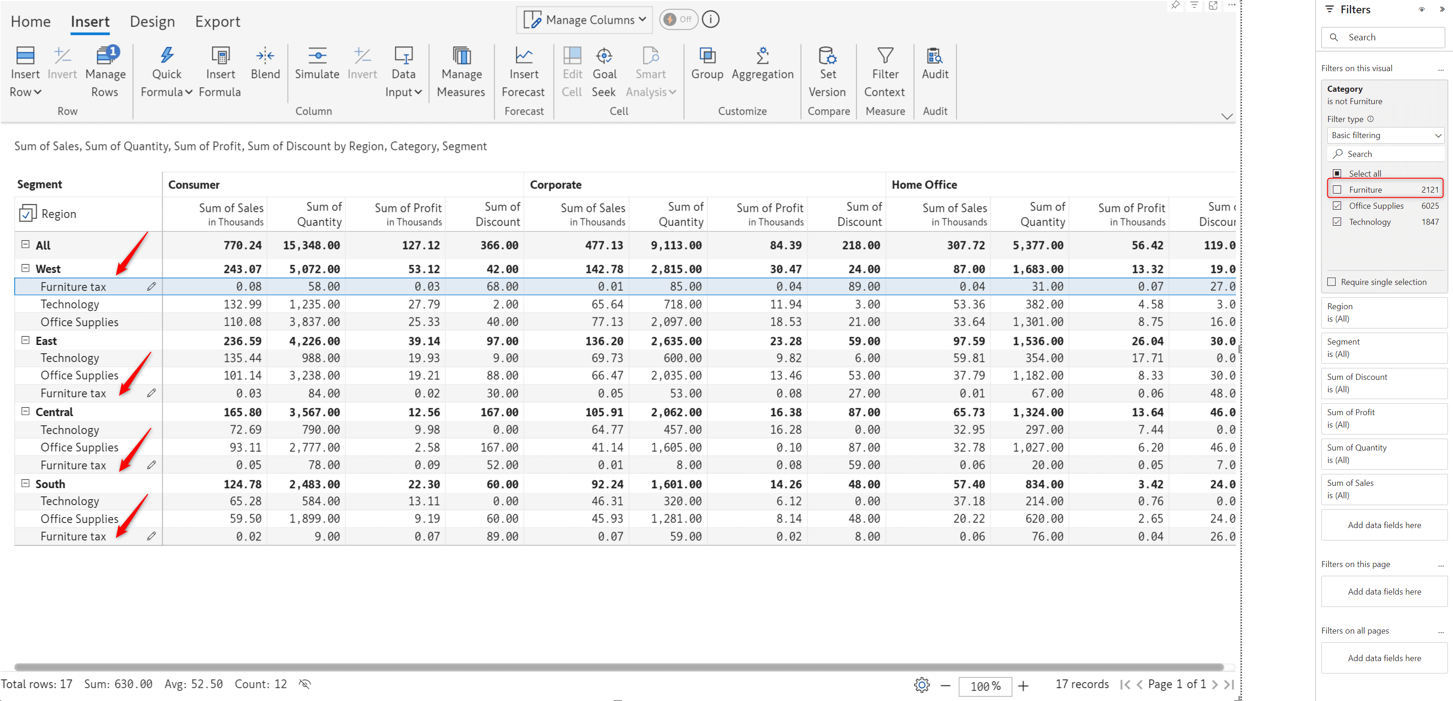The height and width of the screenshot is (701, 1453).
Task: Collapse the Central region group
Action: coord(25,412)
